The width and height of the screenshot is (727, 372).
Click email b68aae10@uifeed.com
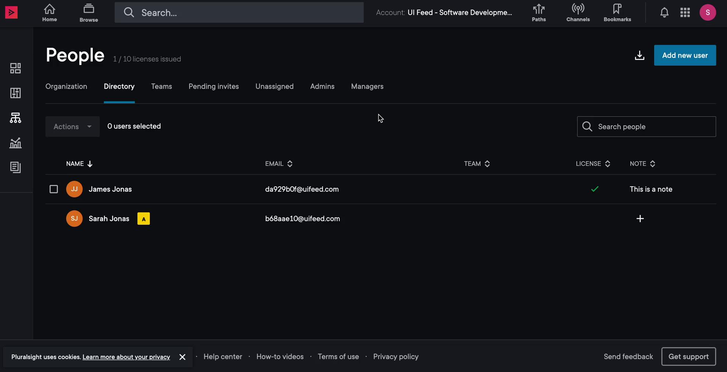303,219
